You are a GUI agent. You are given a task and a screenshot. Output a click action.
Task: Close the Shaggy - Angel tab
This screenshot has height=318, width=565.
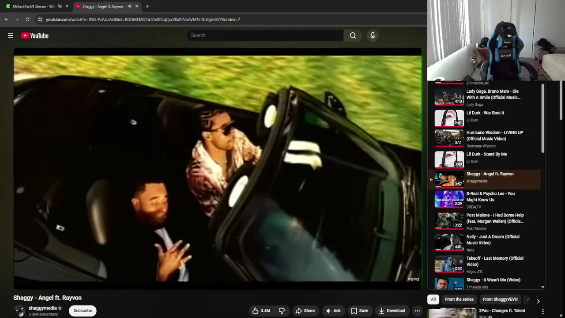pyautogui.click(x=137, y=6)
